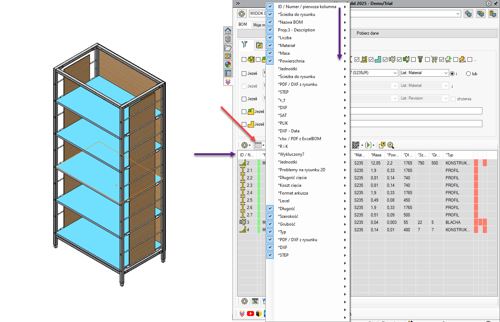Open the YouTube icon in bottom bar

(x=251, y=314)
